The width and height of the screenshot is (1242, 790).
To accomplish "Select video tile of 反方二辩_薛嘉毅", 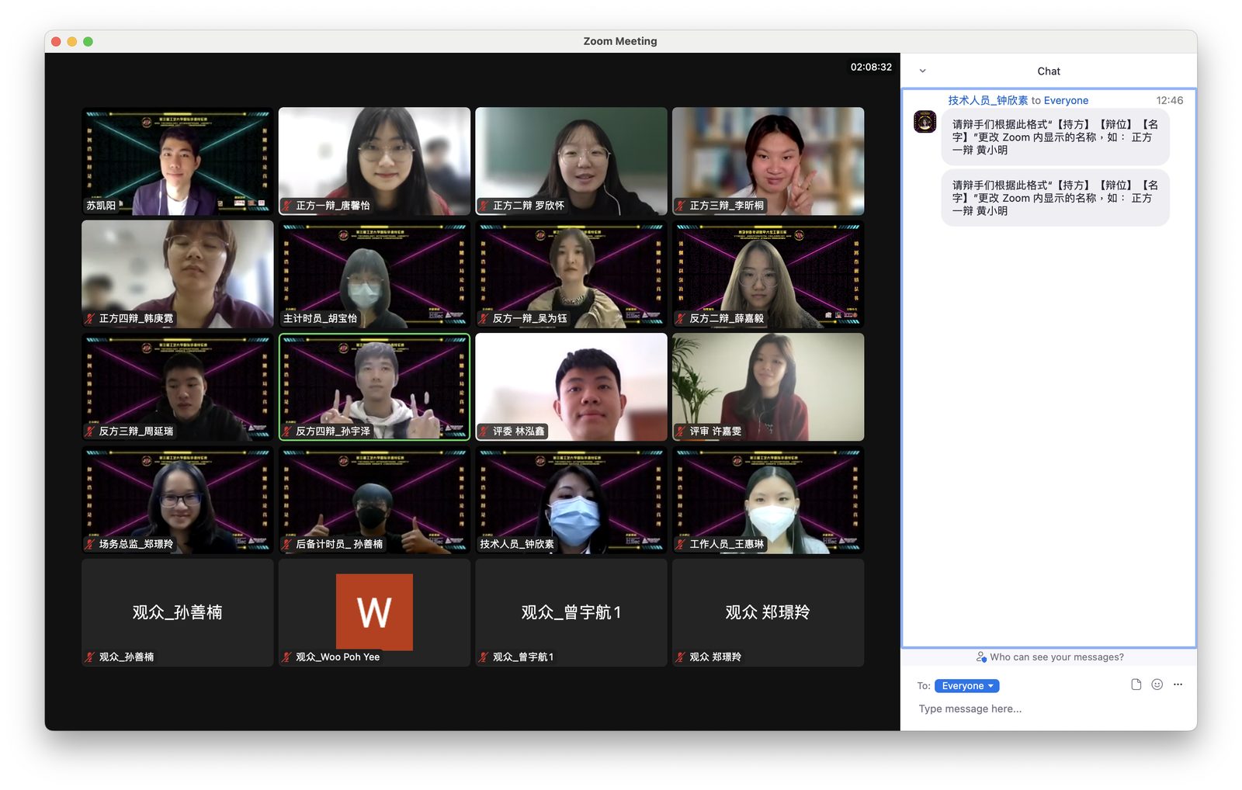I will coord(768,274).
